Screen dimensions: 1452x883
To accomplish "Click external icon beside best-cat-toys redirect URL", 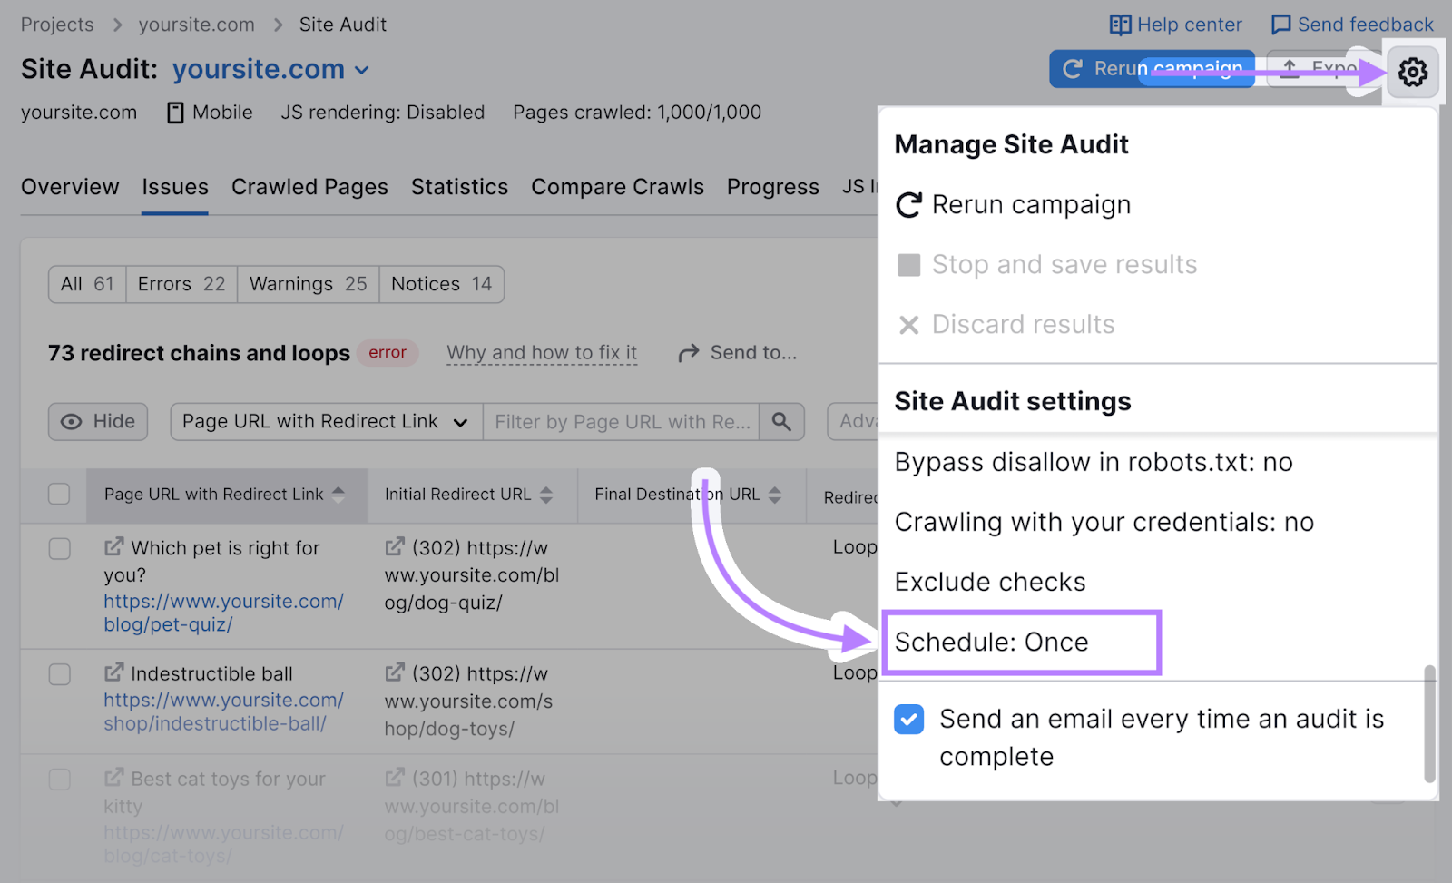I will [394, 779].
